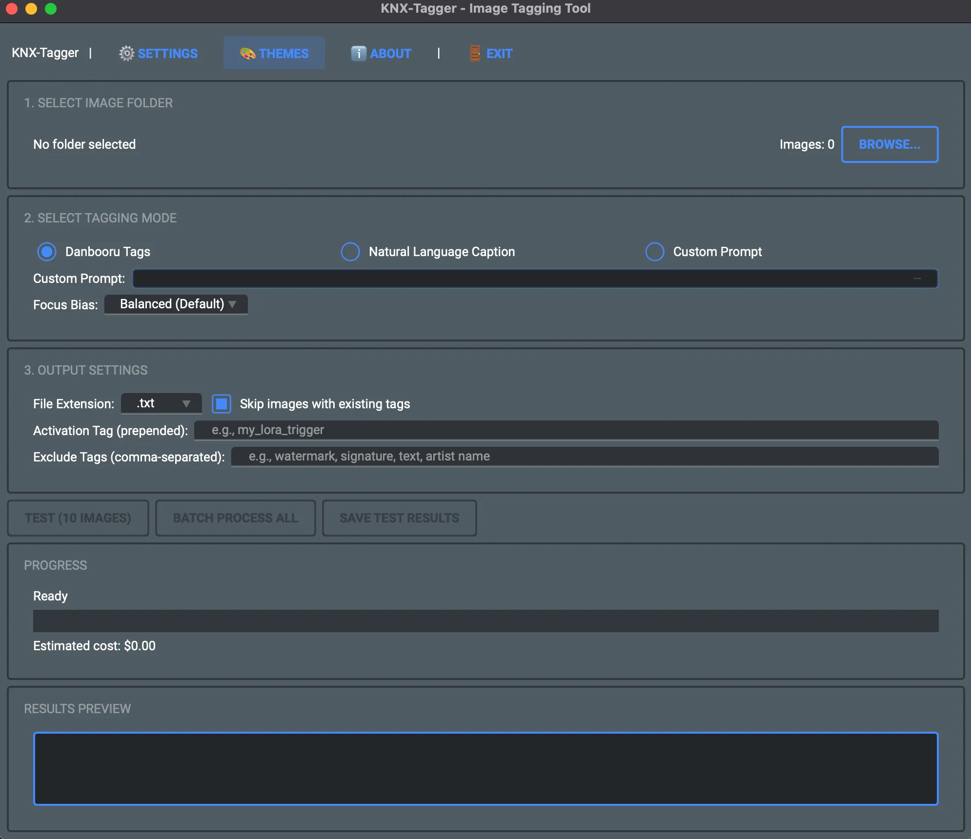Viewport: 971px width, 839px height.
Task: Click the door Exit icon
Action: tap(475, 53)
